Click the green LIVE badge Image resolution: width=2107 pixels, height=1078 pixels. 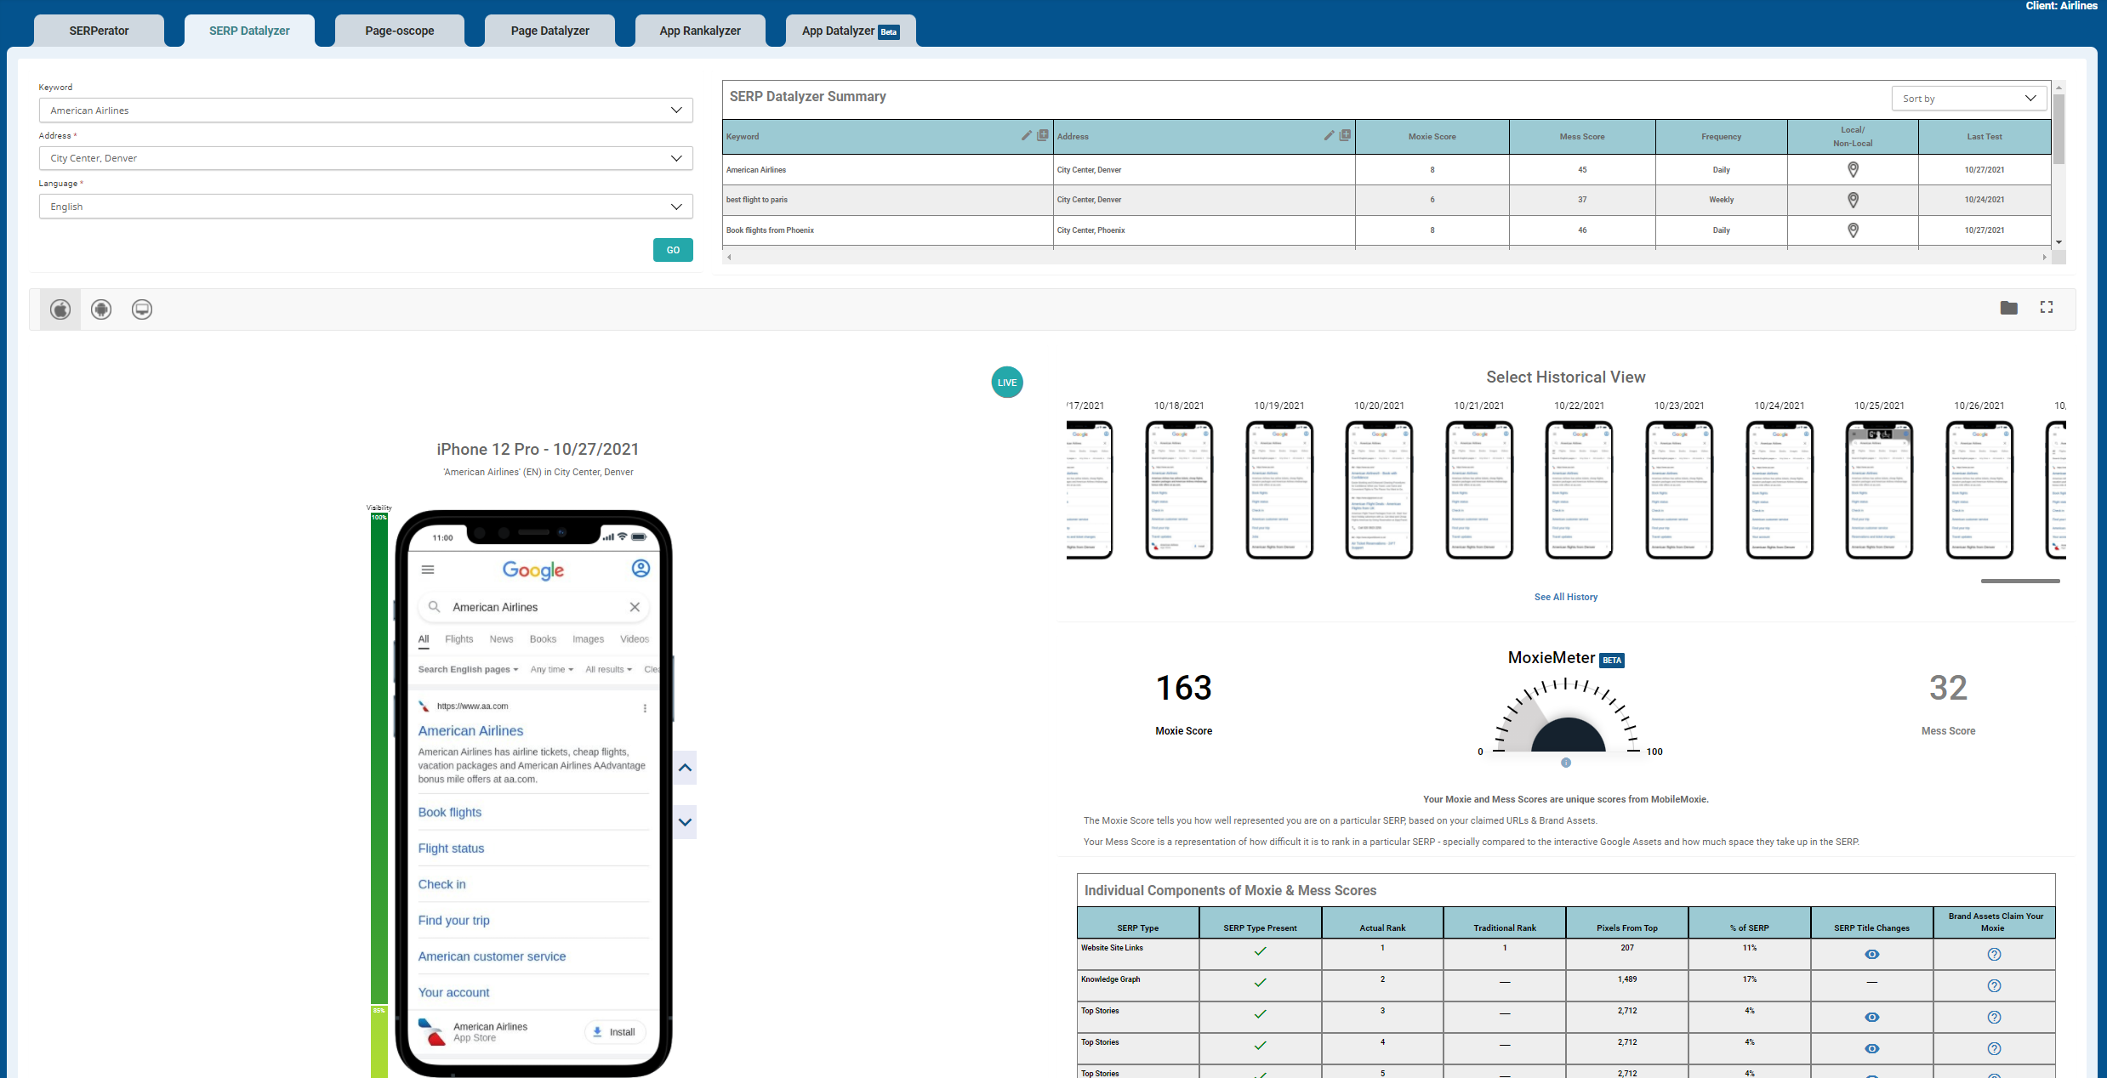(x=1007, y=383)
